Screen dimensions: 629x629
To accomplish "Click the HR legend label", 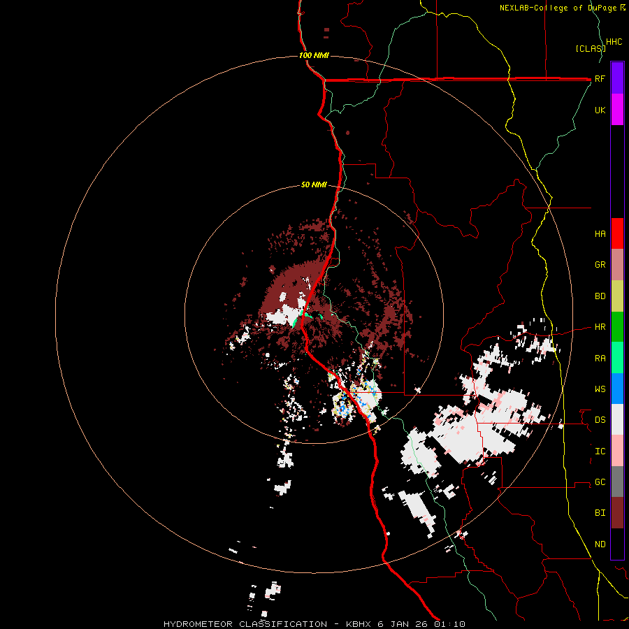I will point(600,327).
